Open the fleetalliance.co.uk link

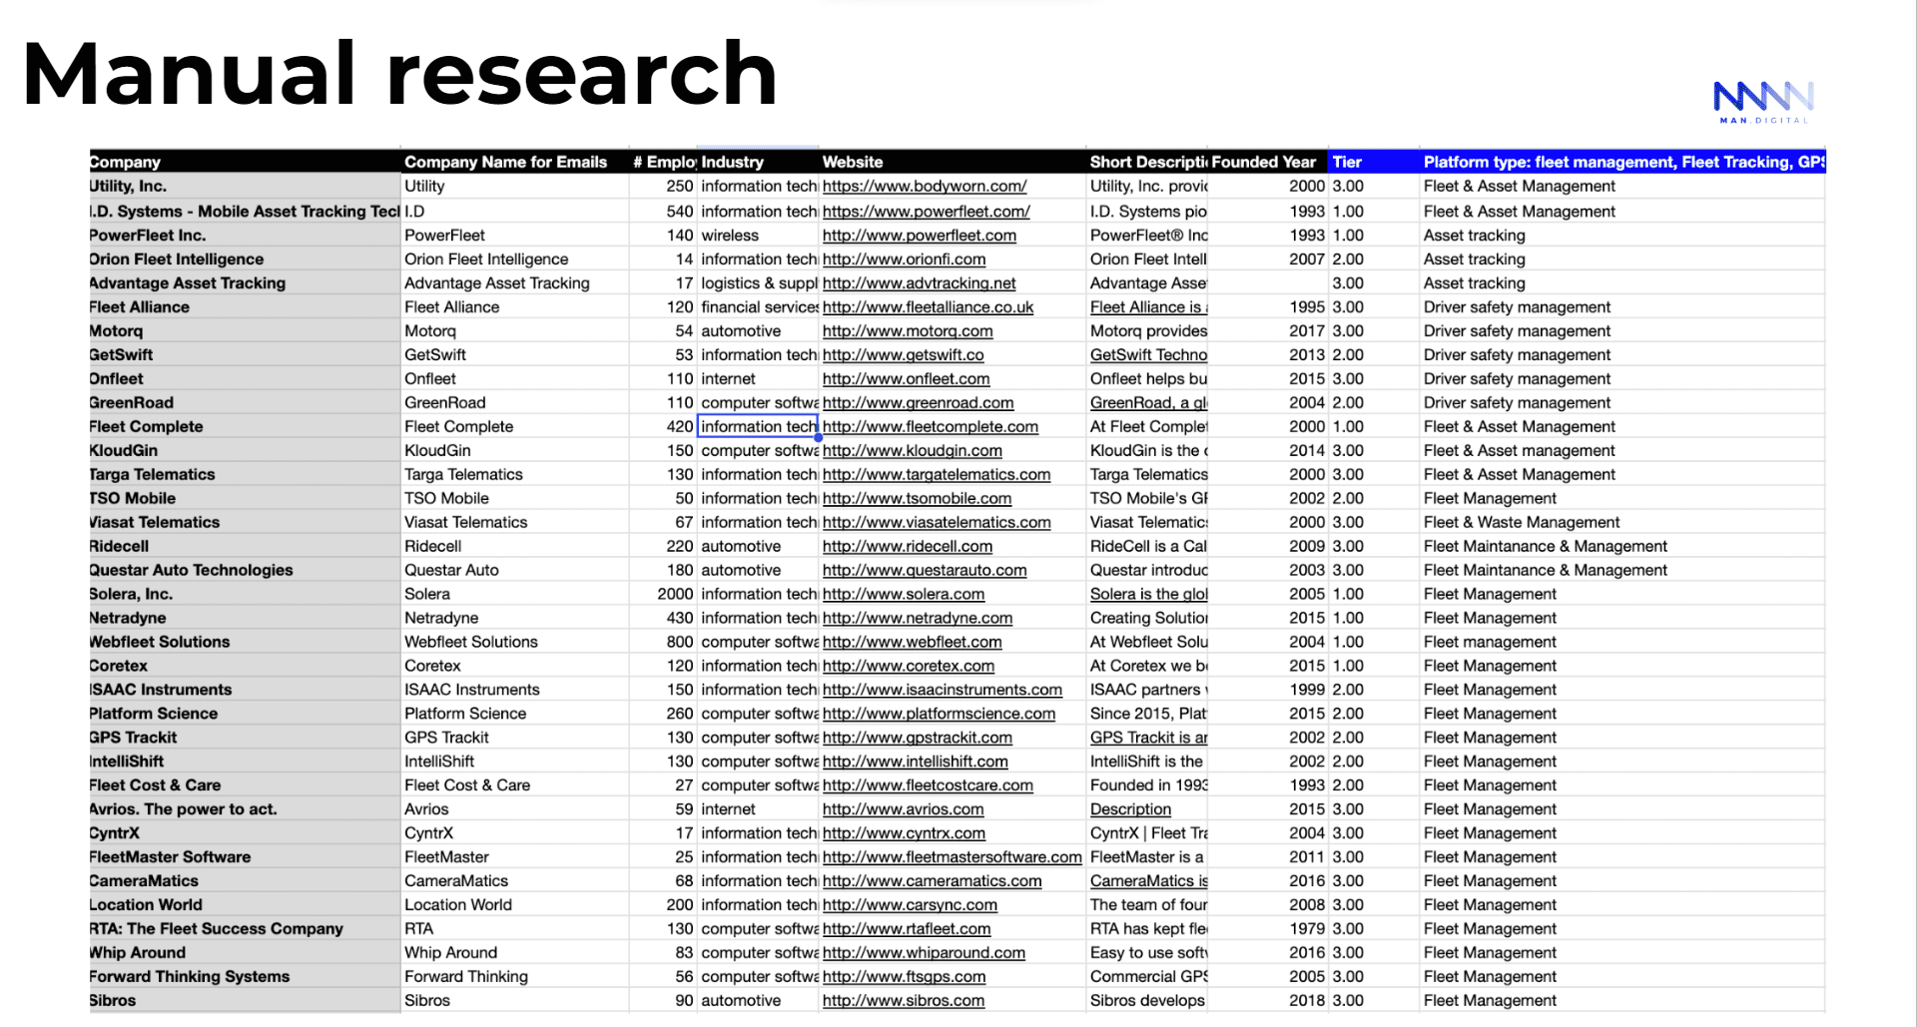click(x=928, y=307)
